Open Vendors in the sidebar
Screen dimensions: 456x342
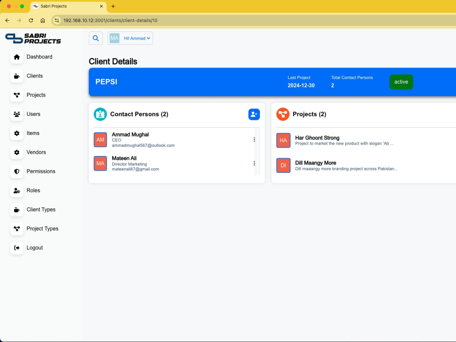(36, 152)
